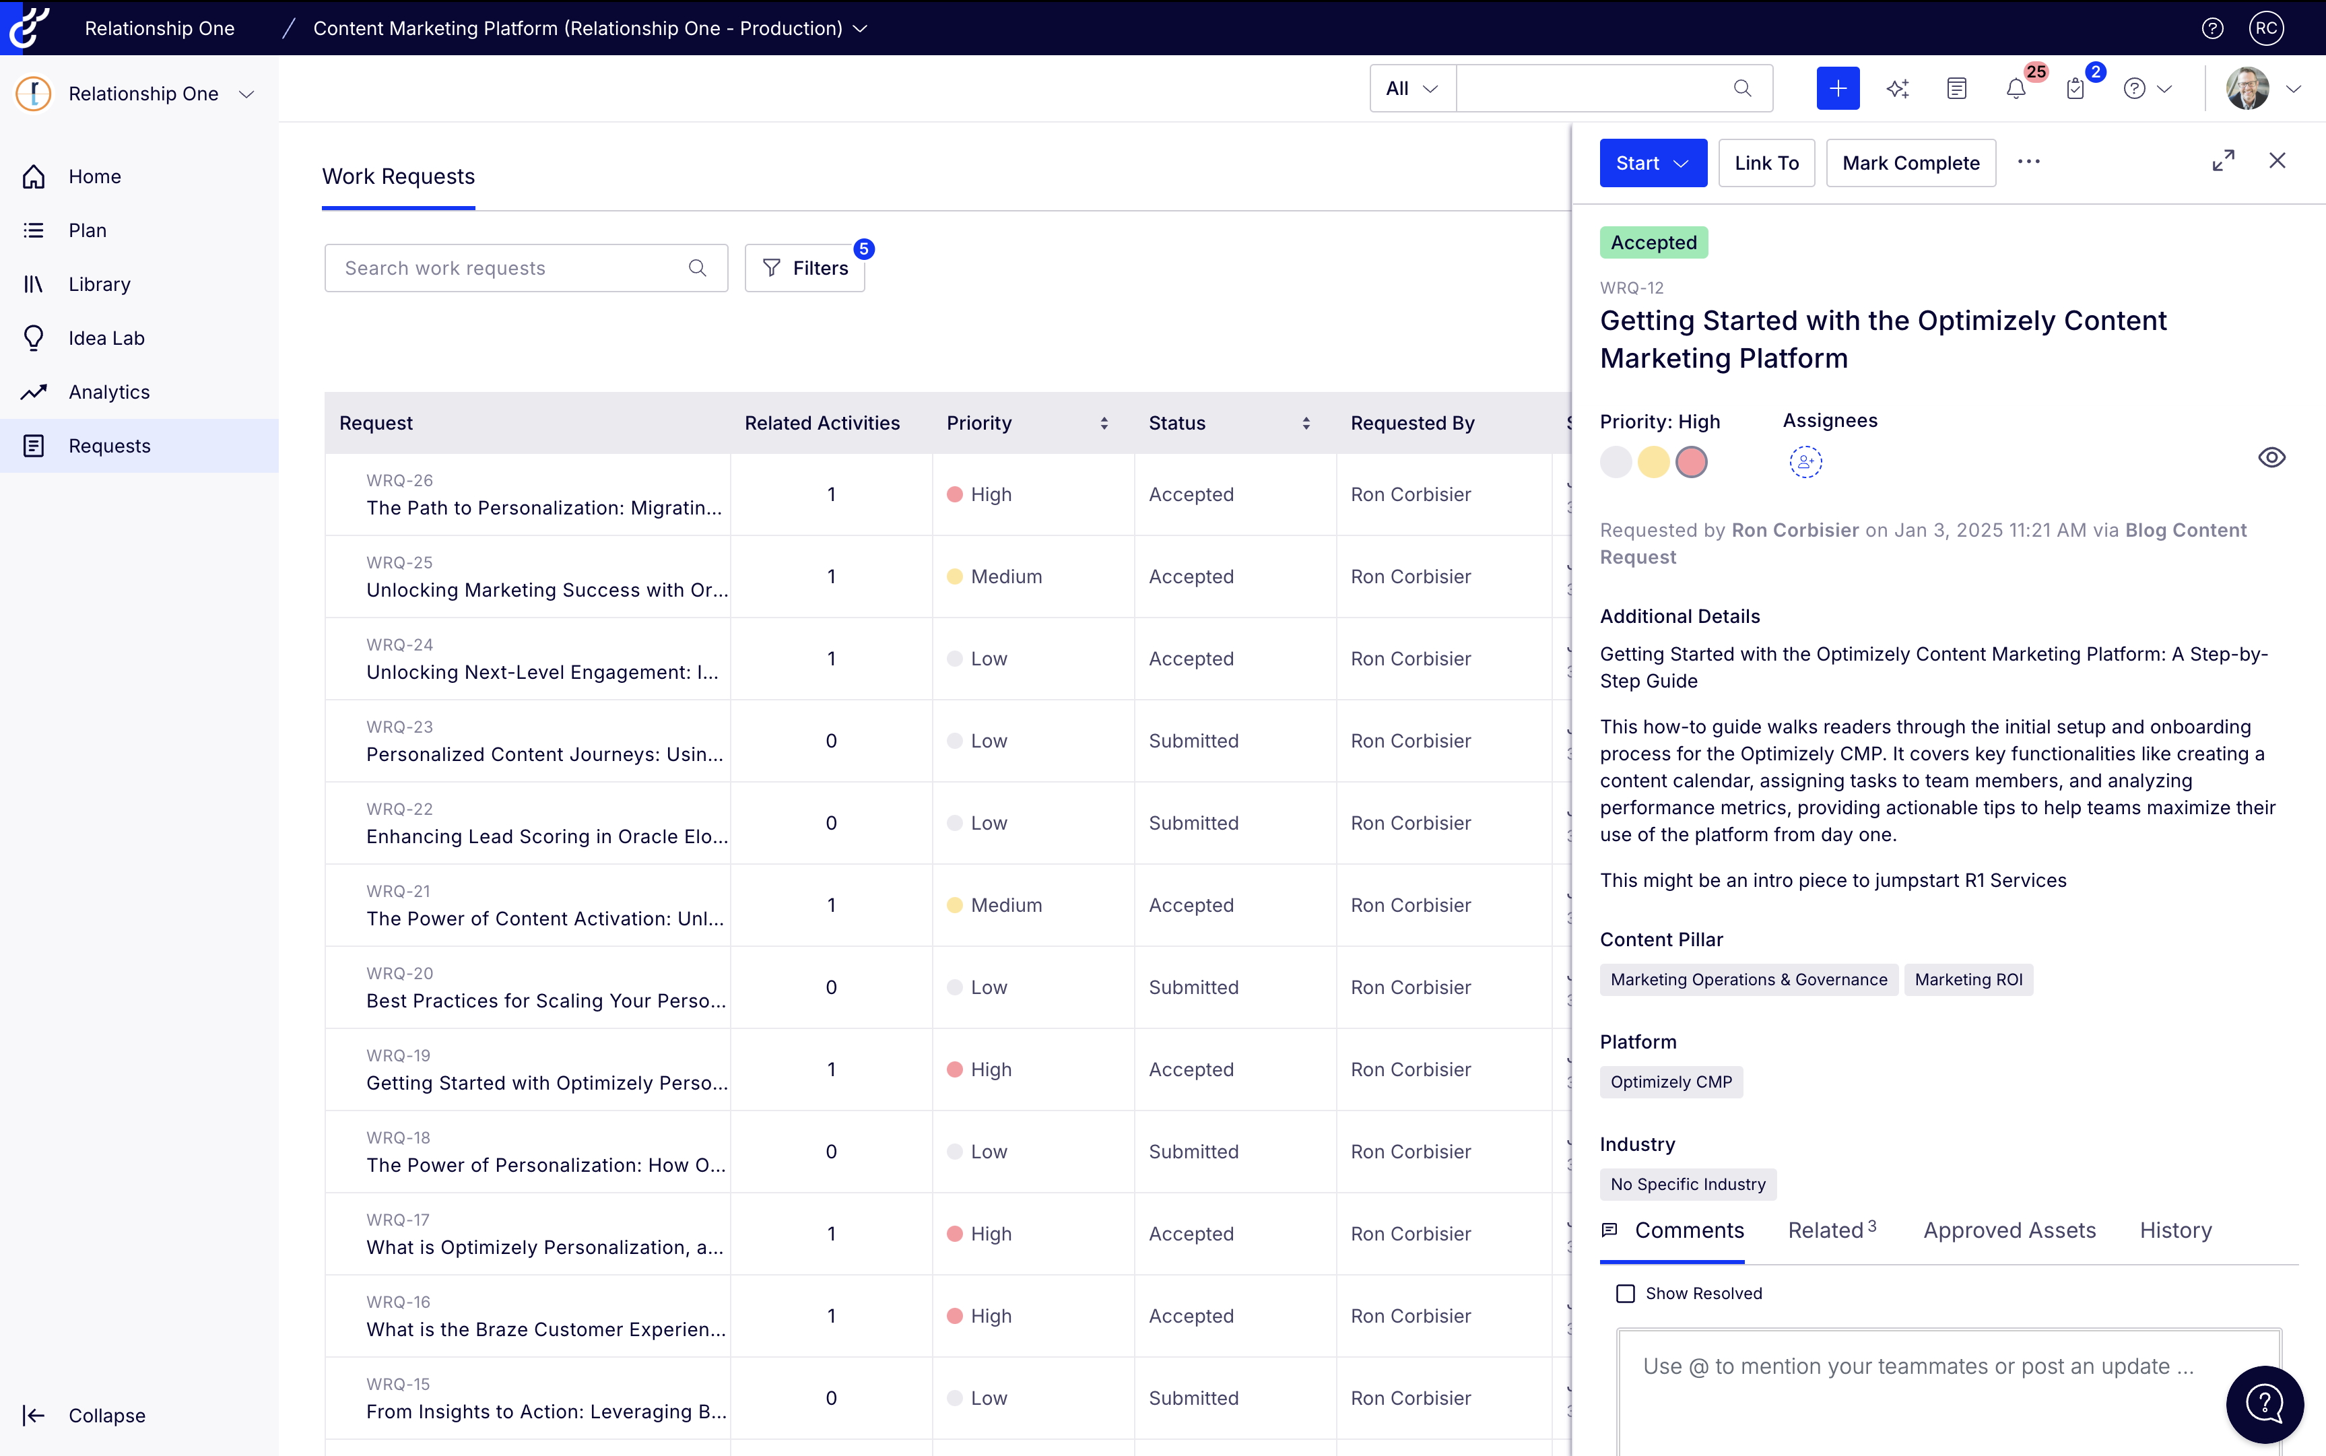
Task: Expand the All search scope dropdown
Action: 1411,89
